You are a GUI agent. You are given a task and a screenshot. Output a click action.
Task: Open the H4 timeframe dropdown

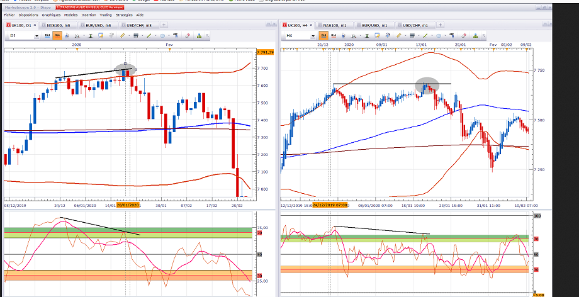coord(314,36)
